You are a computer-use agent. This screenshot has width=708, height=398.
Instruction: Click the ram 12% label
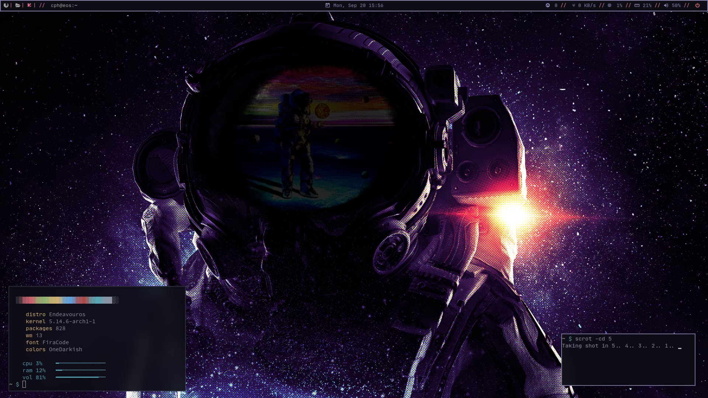click(34, 370)
